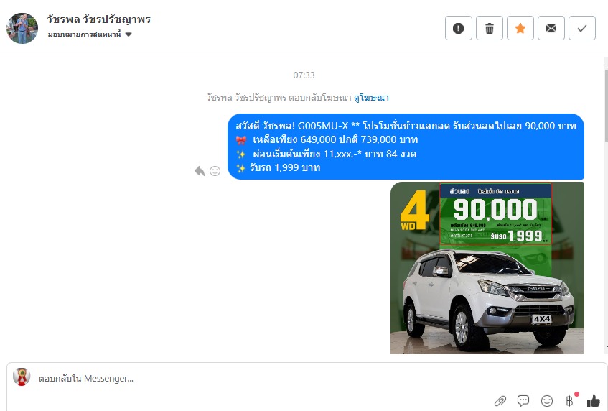
Task: Click the reply arrow beside the message
Action: 200,171
